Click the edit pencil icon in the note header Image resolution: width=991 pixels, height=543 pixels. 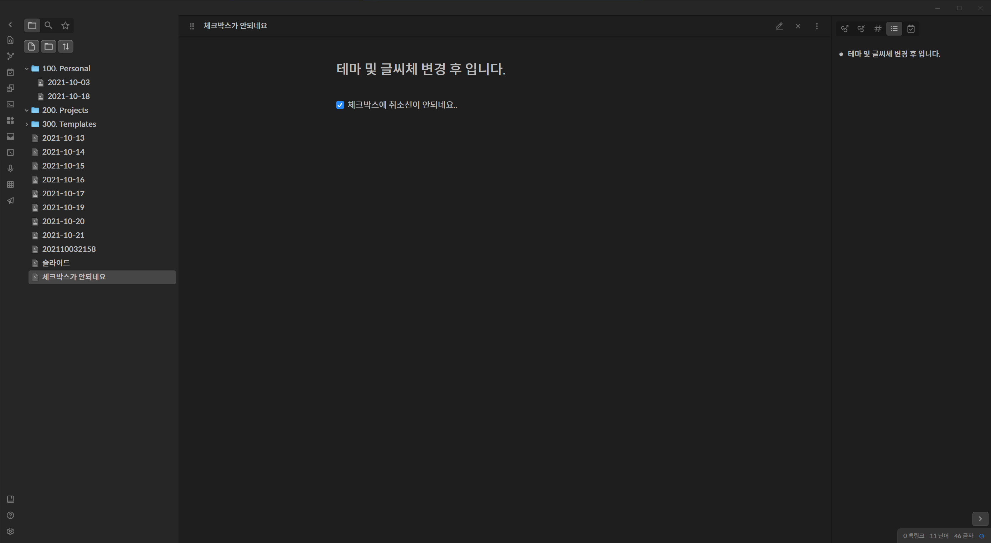coord(779,26)
